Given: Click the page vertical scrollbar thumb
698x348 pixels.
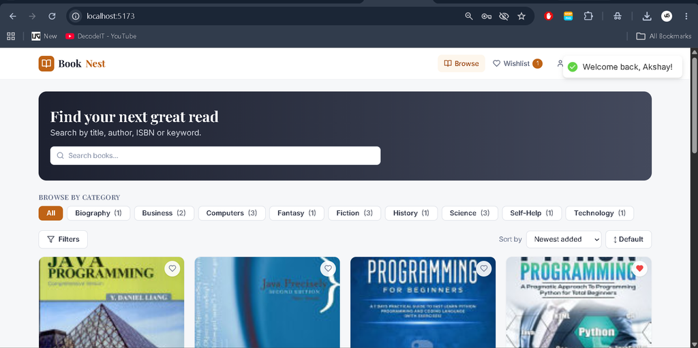Looking at the screenshot, I should point(694,106).
